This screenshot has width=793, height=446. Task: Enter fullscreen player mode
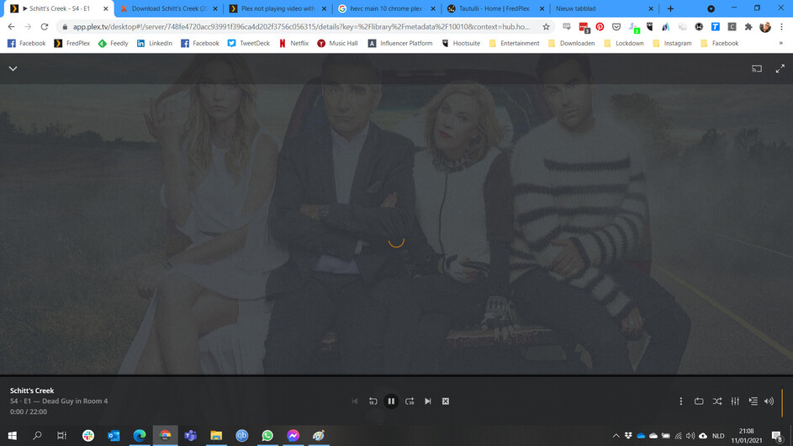click(x=780, y=68)
